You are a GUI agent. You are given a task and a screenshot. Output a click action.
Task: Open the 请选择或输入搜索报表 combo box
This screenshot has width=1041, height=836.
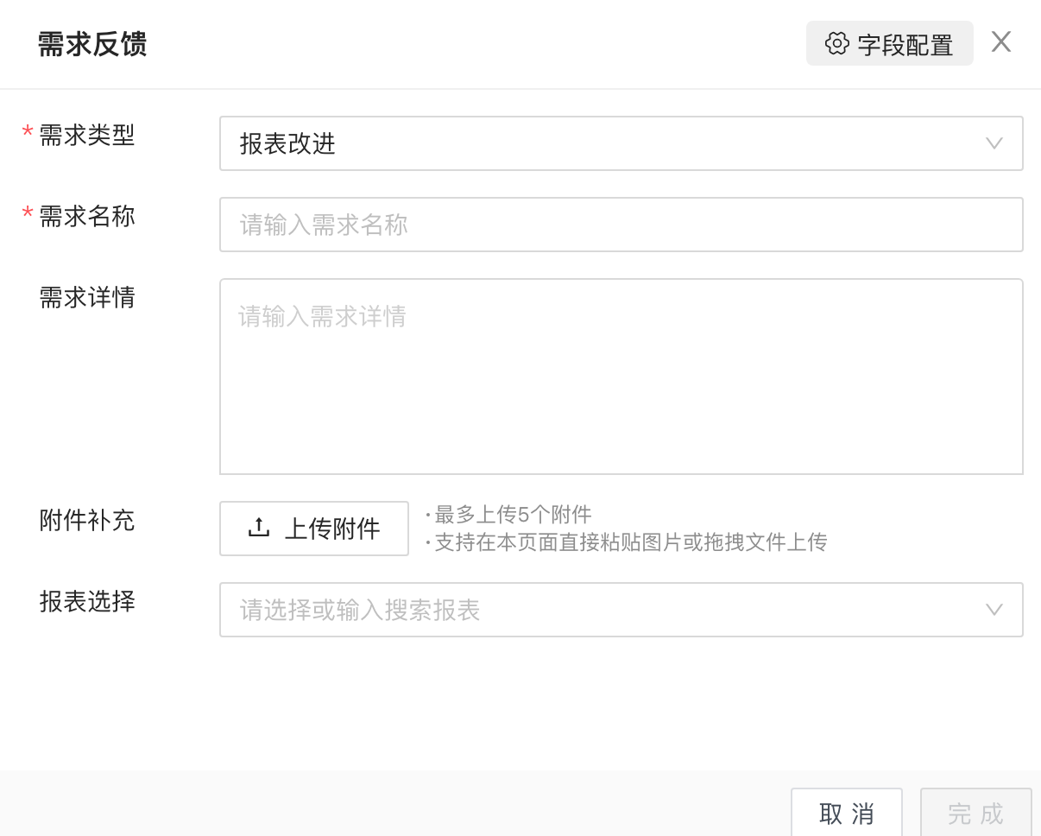coord(604,610)
